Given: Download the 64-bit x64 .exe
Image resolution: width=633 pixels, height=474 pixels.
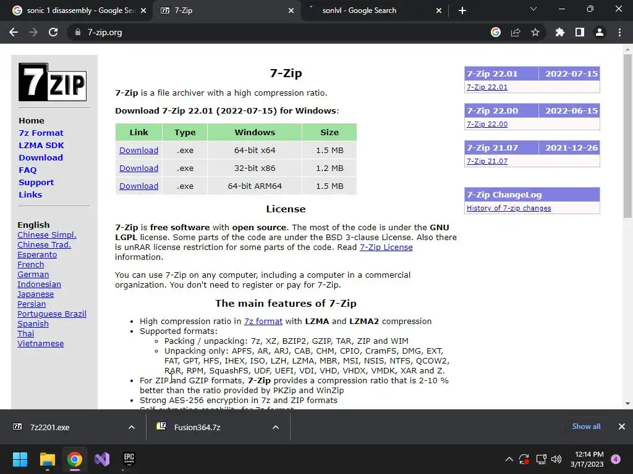Looking at the screenshot, I should tap(139, 151).
